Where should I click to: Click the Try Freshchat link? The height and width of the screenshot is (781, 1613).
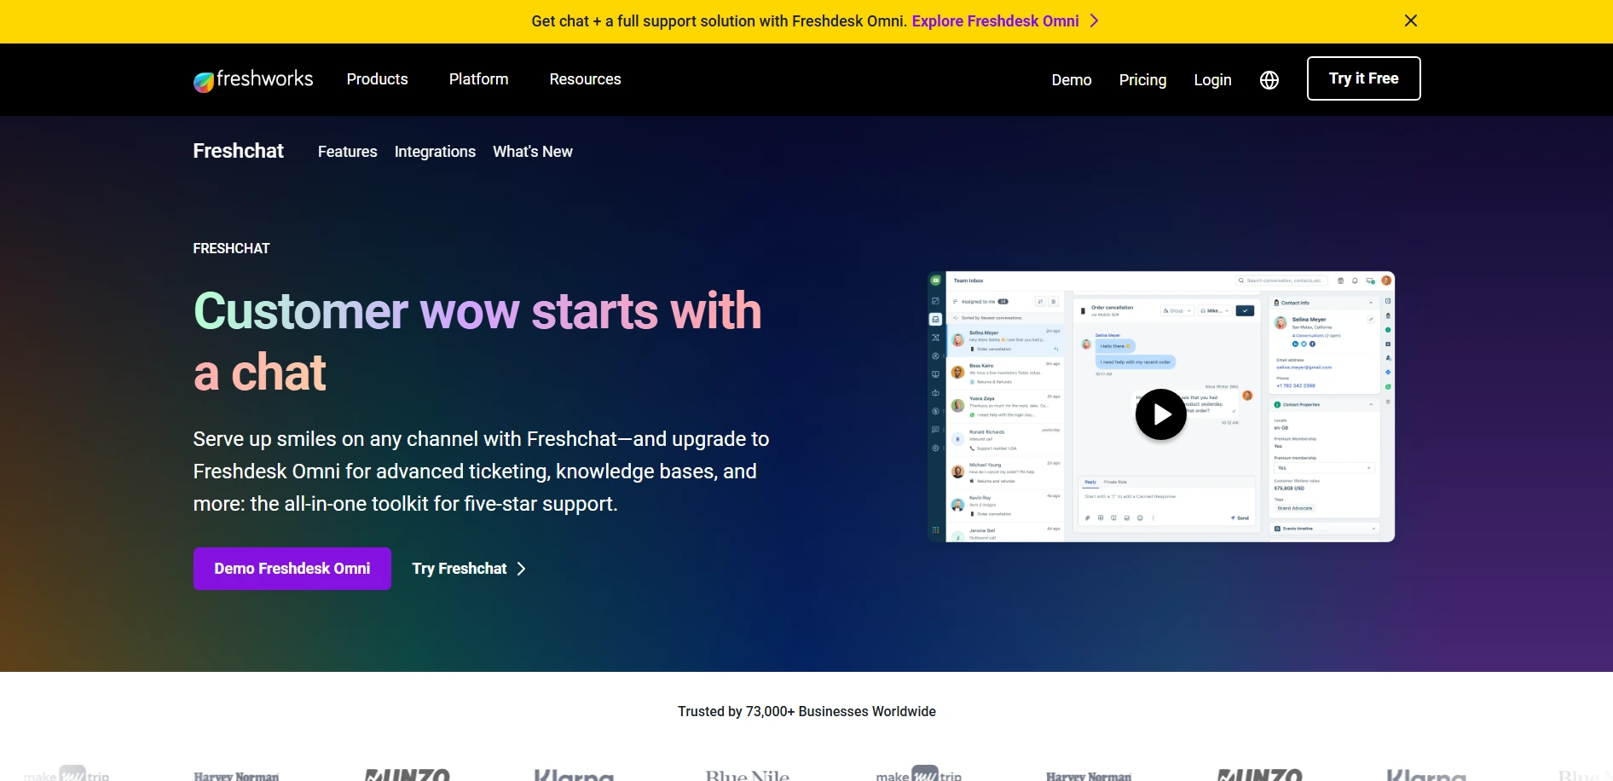pos(460,569)
